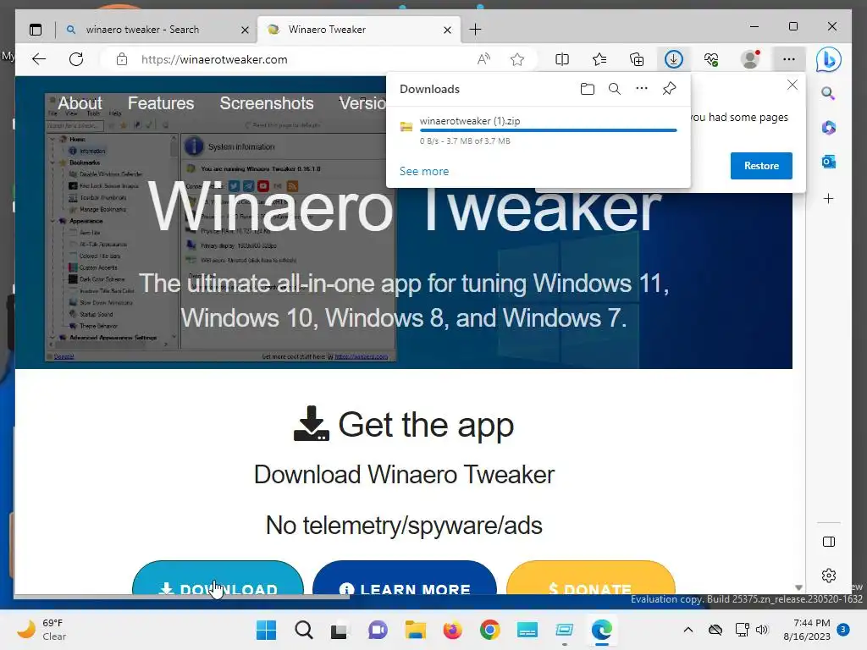The width and height of the screenshot is (867, 650).
Task: Click page scroll down arrow
Action: 798,587
